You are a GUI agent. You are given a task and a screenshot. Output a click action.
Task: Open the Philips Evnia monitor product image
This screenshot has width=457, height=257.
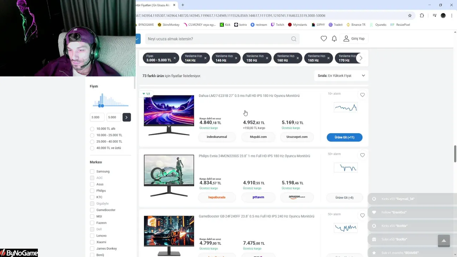click(x=169, y=176)
